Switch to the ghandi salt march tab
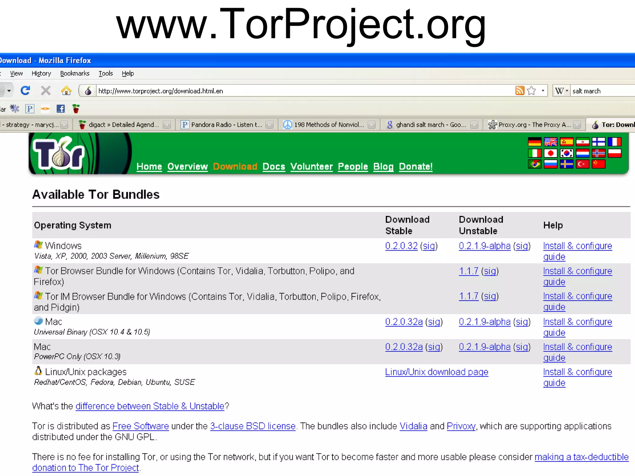This screenshot has height=476, width=635. [x=431, y=125]
